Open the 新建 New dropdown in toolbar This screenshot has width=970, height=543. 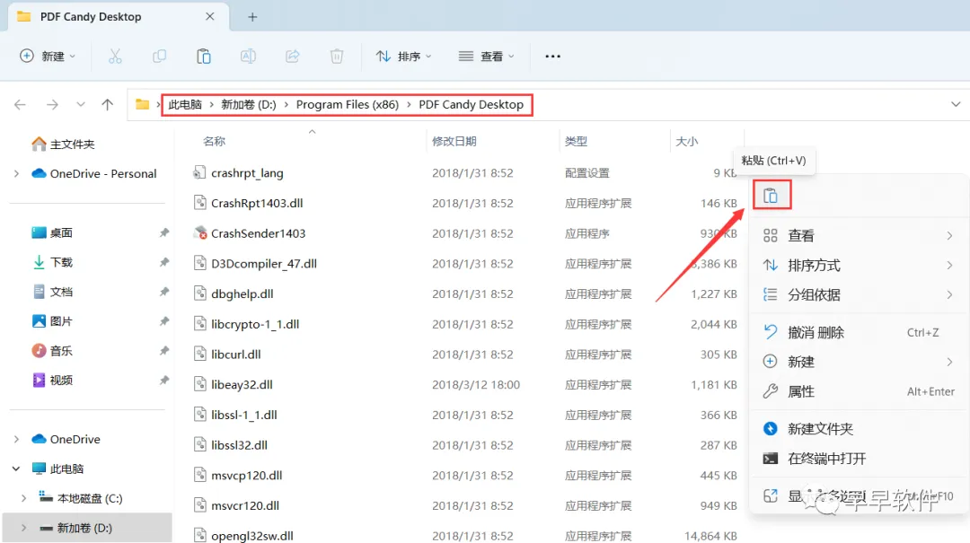48,57
